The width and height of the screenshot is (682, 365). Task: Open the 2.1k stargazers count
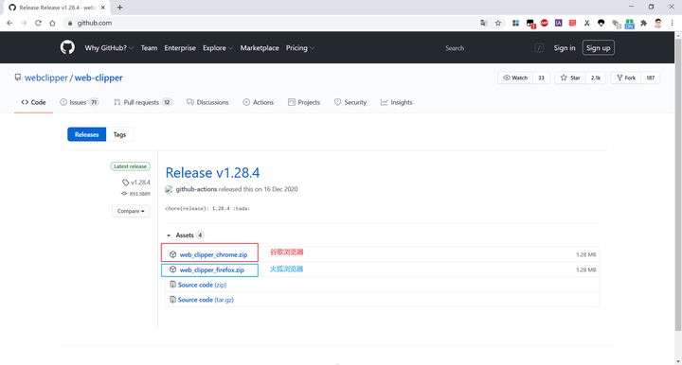click(596, 78)
